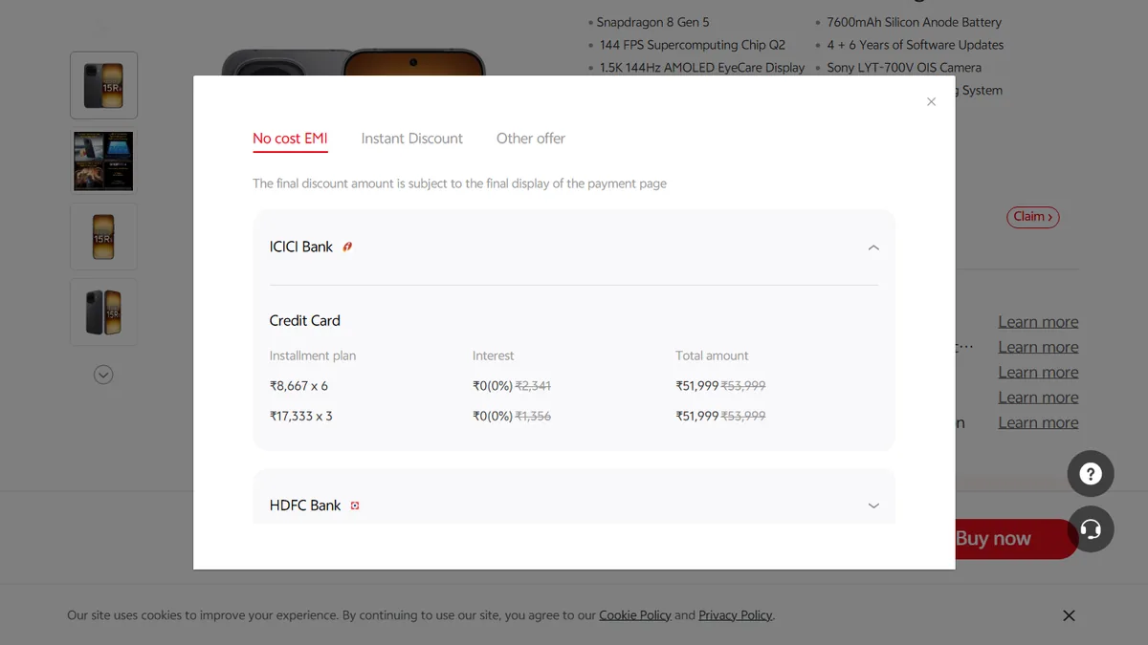Click the ₹17,333 x 3 installment plan

pos(301,416)
